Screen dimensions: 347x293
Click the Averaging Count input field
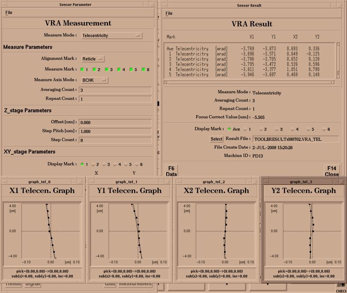(115, 90)
